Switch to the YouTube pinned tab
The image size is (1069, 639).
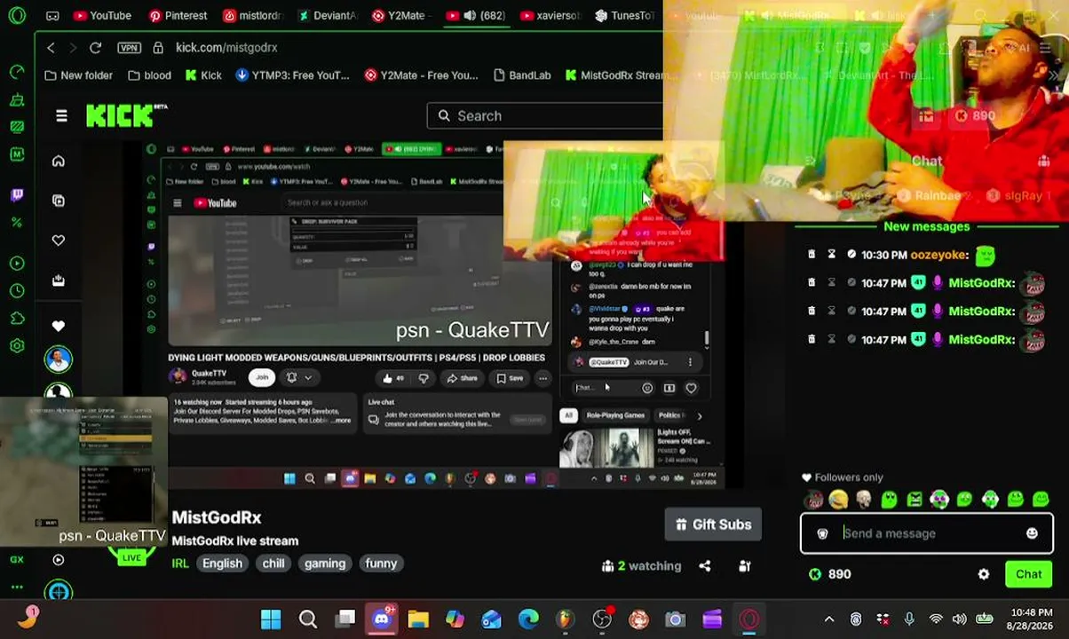coord(102,15)
